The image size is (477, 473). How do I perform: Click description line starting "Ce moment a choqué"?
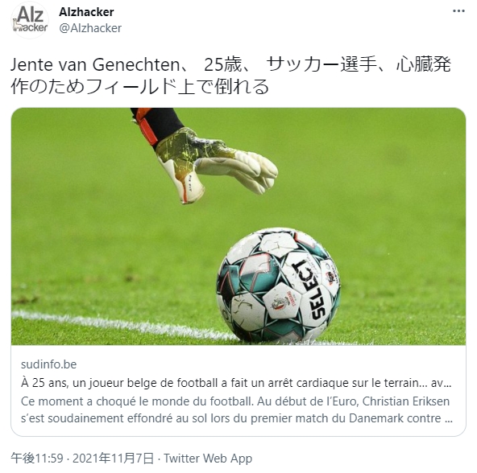click(235, 401)
